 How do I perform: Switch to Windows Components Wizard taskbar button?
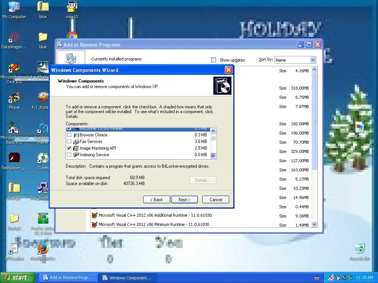(128, 278)
